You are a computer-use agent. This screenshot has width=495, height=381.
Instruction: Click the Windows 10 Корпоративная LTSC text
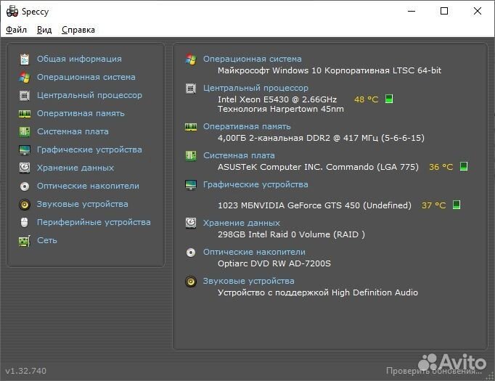tap(330, 70)
